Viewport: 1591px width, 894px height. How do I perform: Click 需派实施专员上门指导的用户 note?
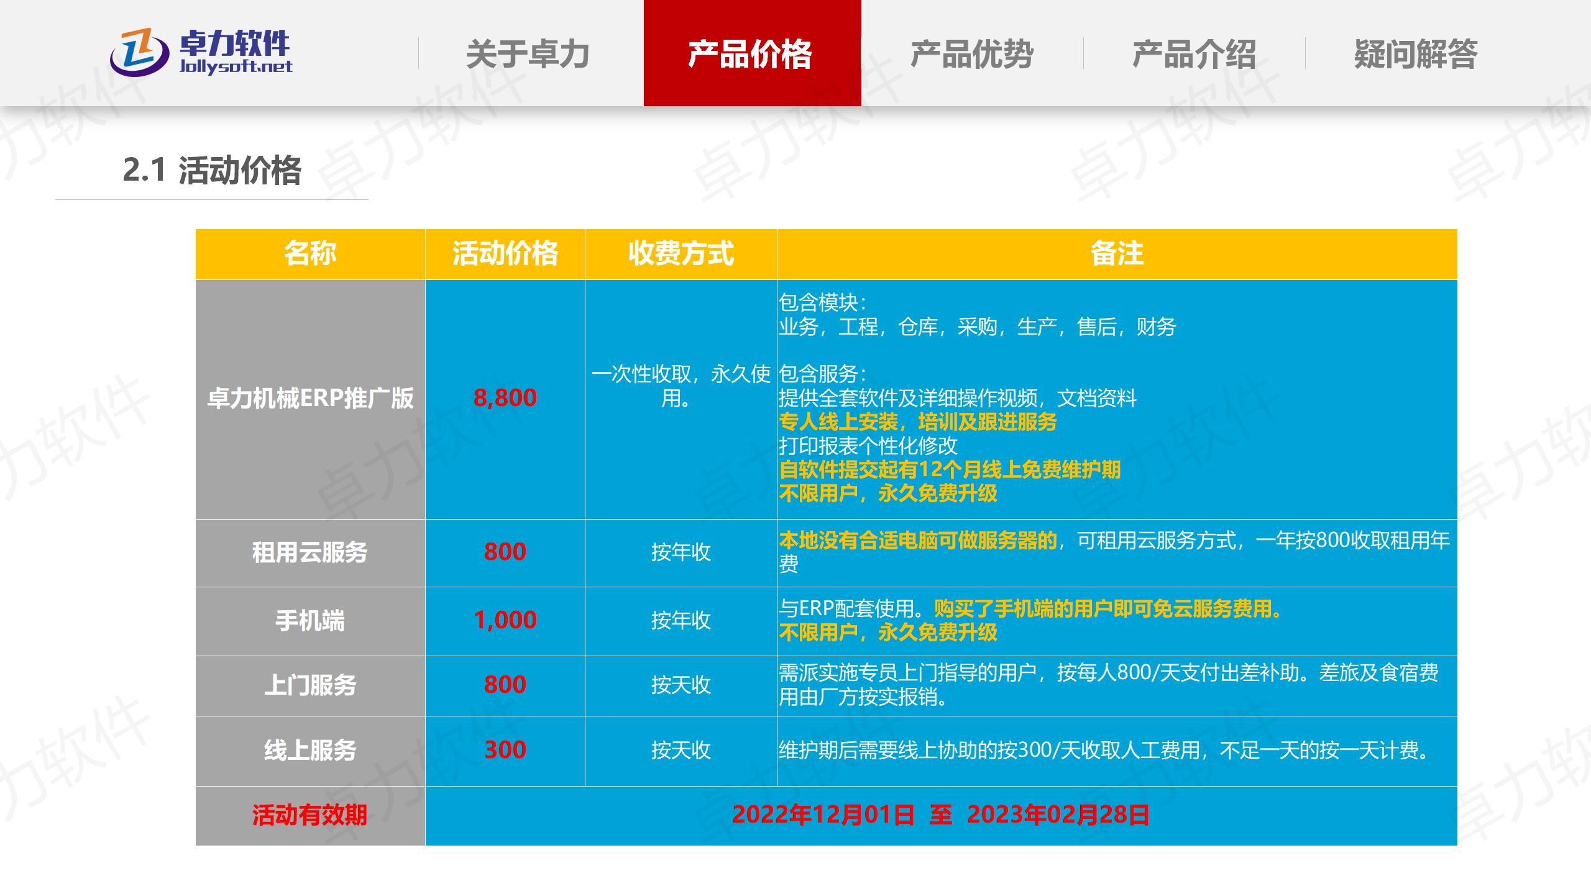pos(1109,685)
